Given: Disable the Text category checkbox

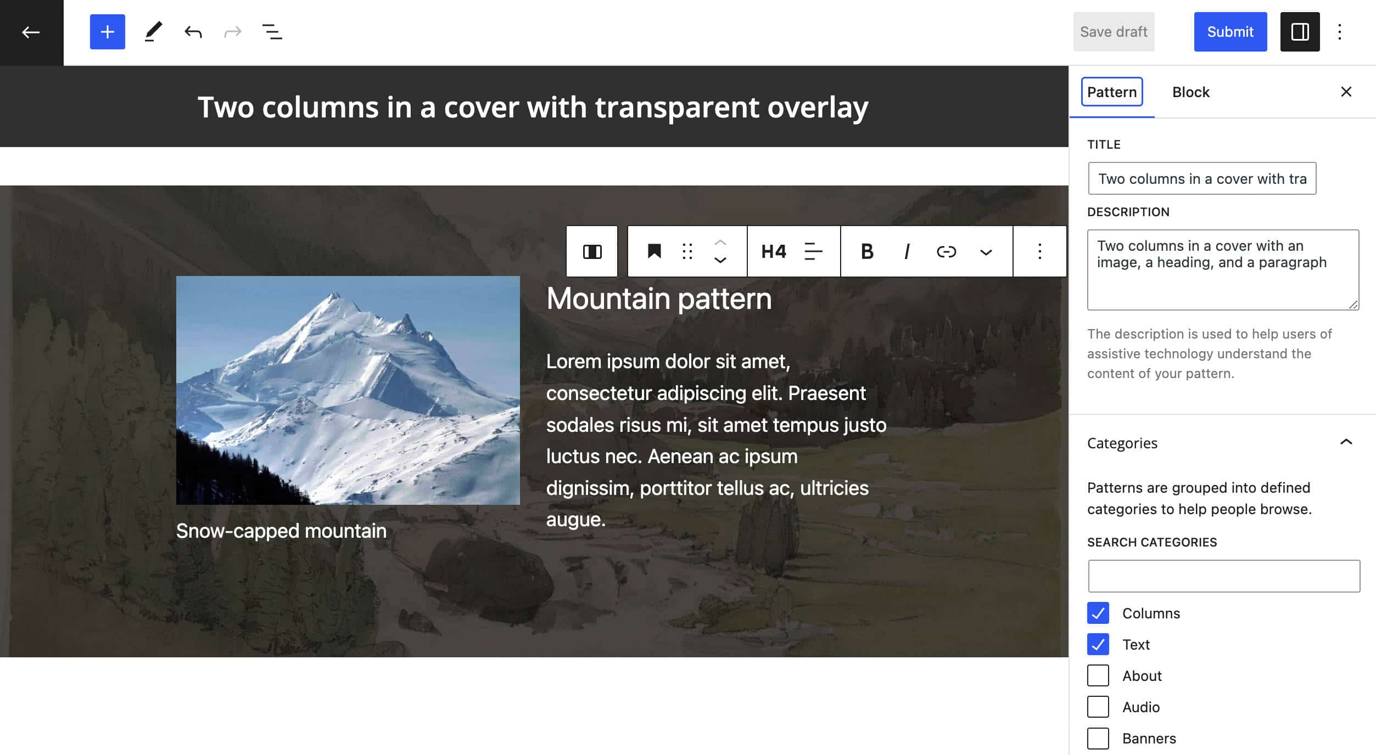Looking at the screenshot, I should click(1098, 644).
